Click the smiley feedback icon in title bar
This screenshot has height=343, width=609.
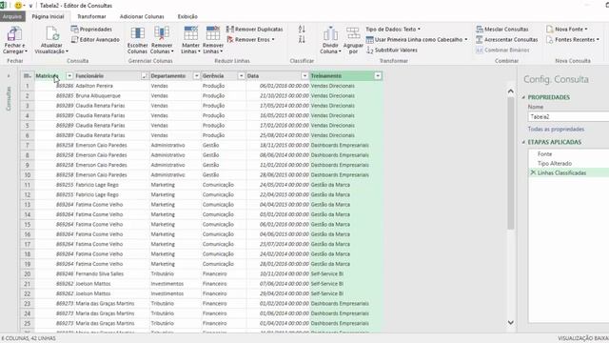(18, 6)
